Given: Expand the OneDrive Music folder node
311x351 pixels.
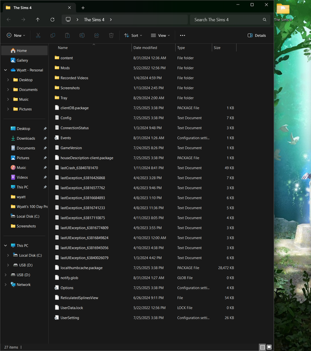Looking at the screenshot, I should pos(8,99).
